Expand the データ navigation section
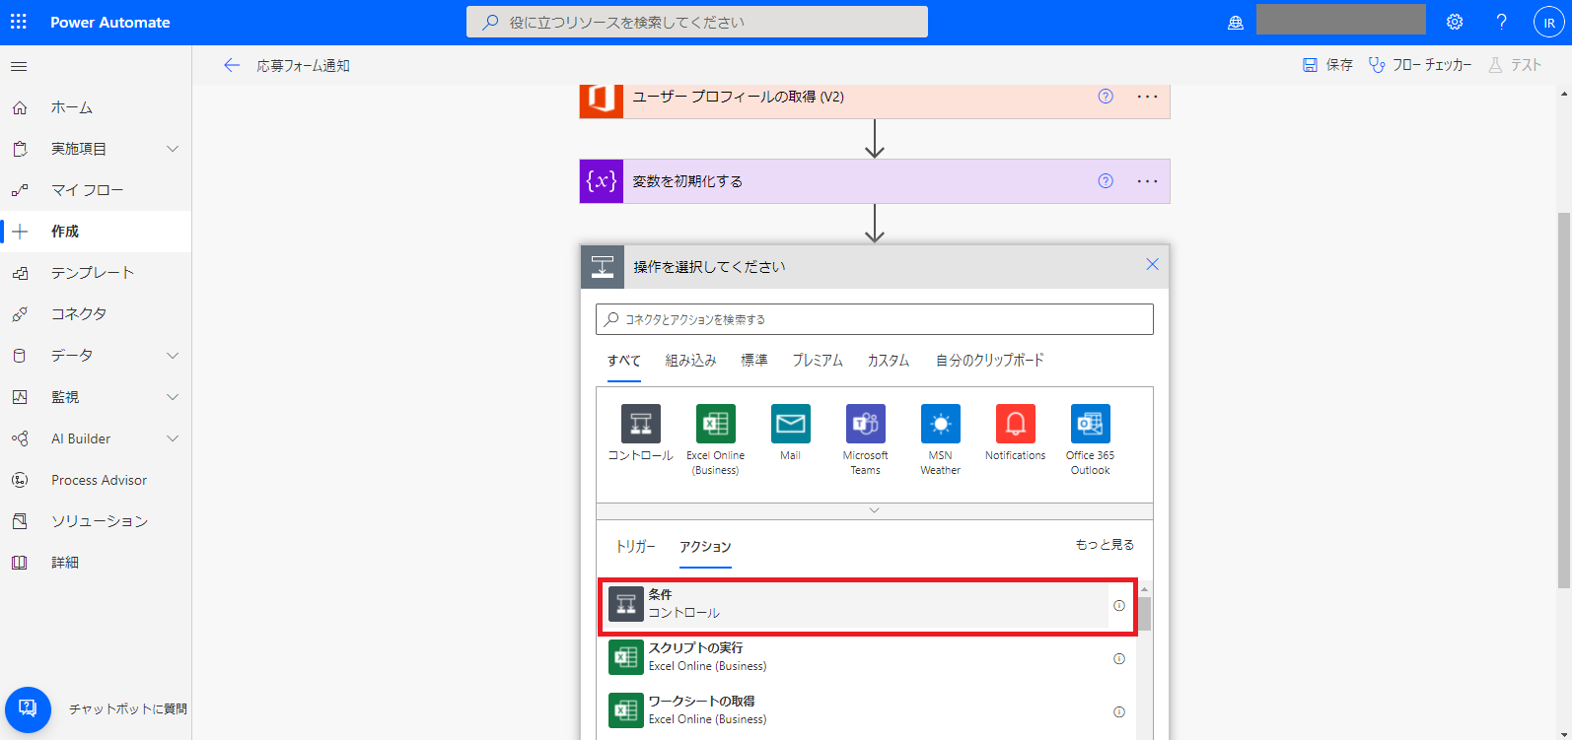The height and width of the screenshot is (740, 1572). (x=173, y=356)
